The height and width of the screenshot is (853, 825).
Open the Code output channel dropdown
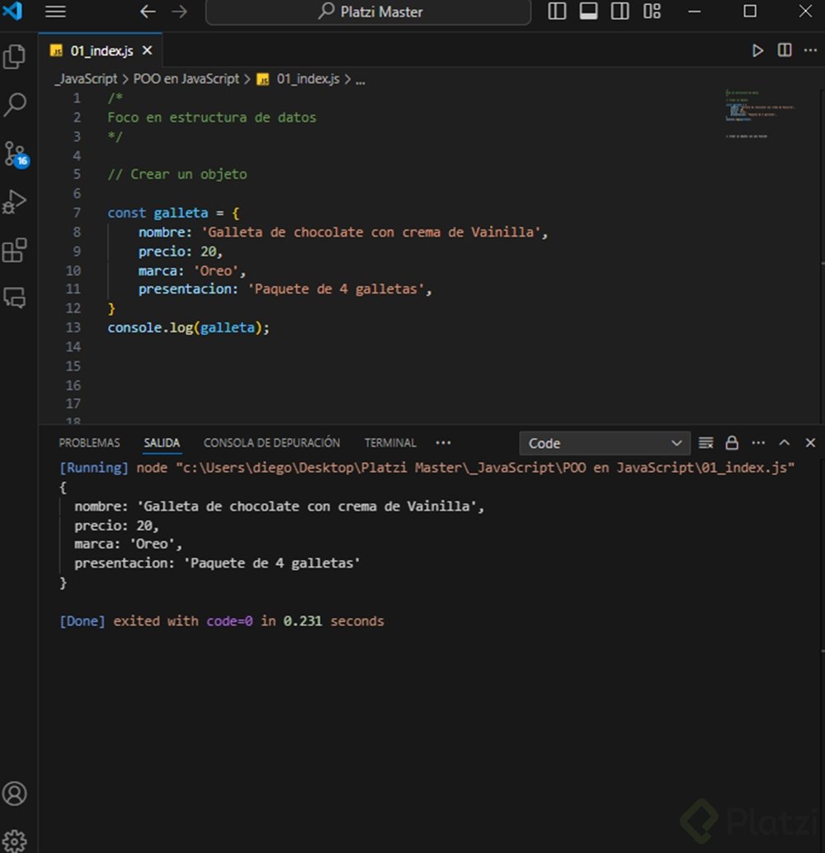pyautogui.click(x=605, y=443)
